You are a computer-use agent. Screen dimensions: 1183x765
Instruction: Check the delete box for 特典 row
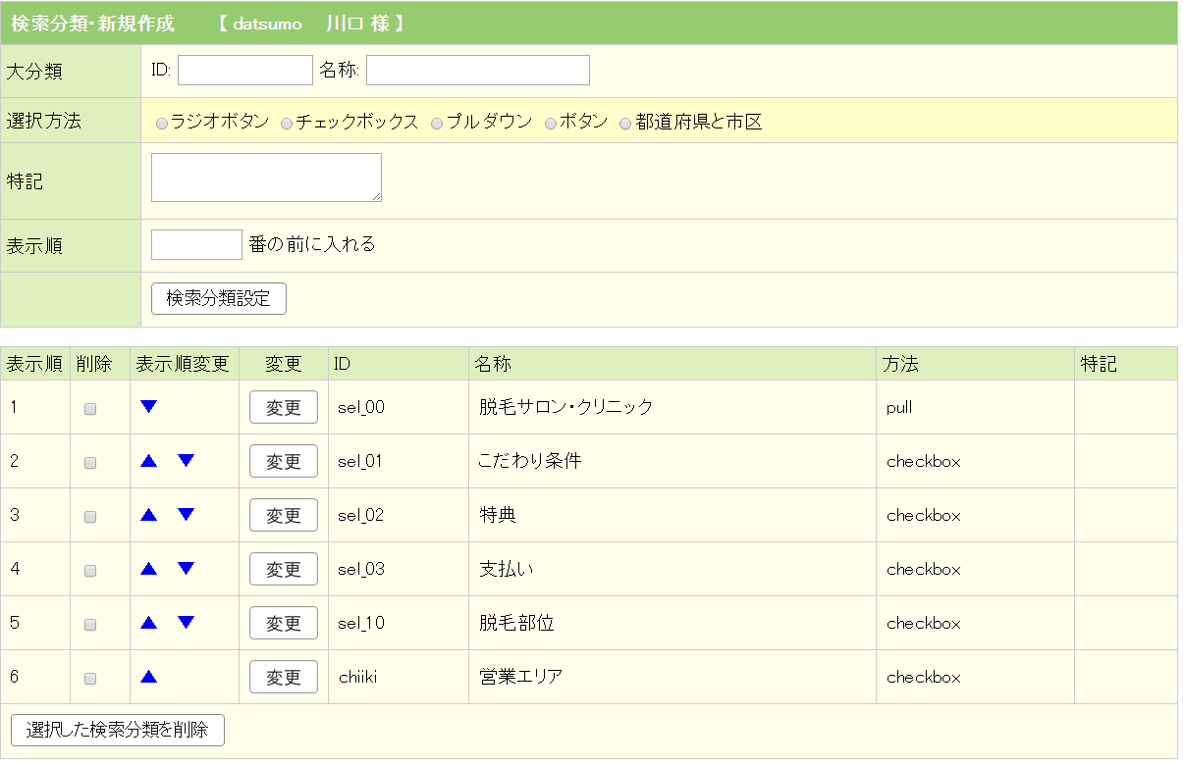coord(90,517)
